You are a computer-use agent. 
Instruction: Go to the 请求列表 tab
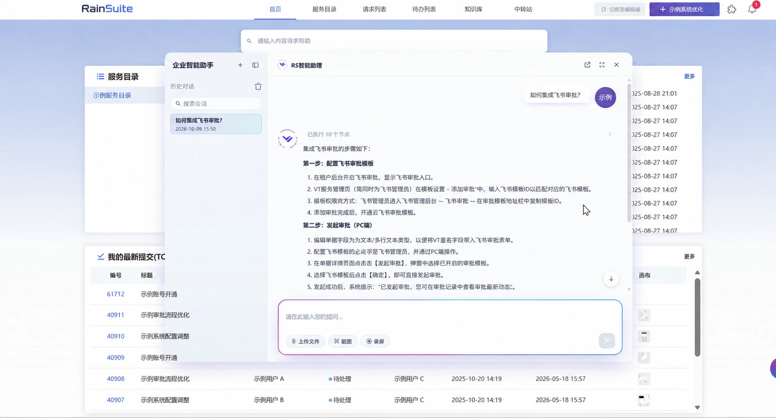tap(374, 9)
